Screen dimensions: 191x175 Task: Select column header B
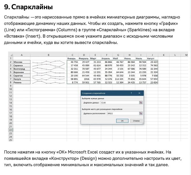click(49, 55)
